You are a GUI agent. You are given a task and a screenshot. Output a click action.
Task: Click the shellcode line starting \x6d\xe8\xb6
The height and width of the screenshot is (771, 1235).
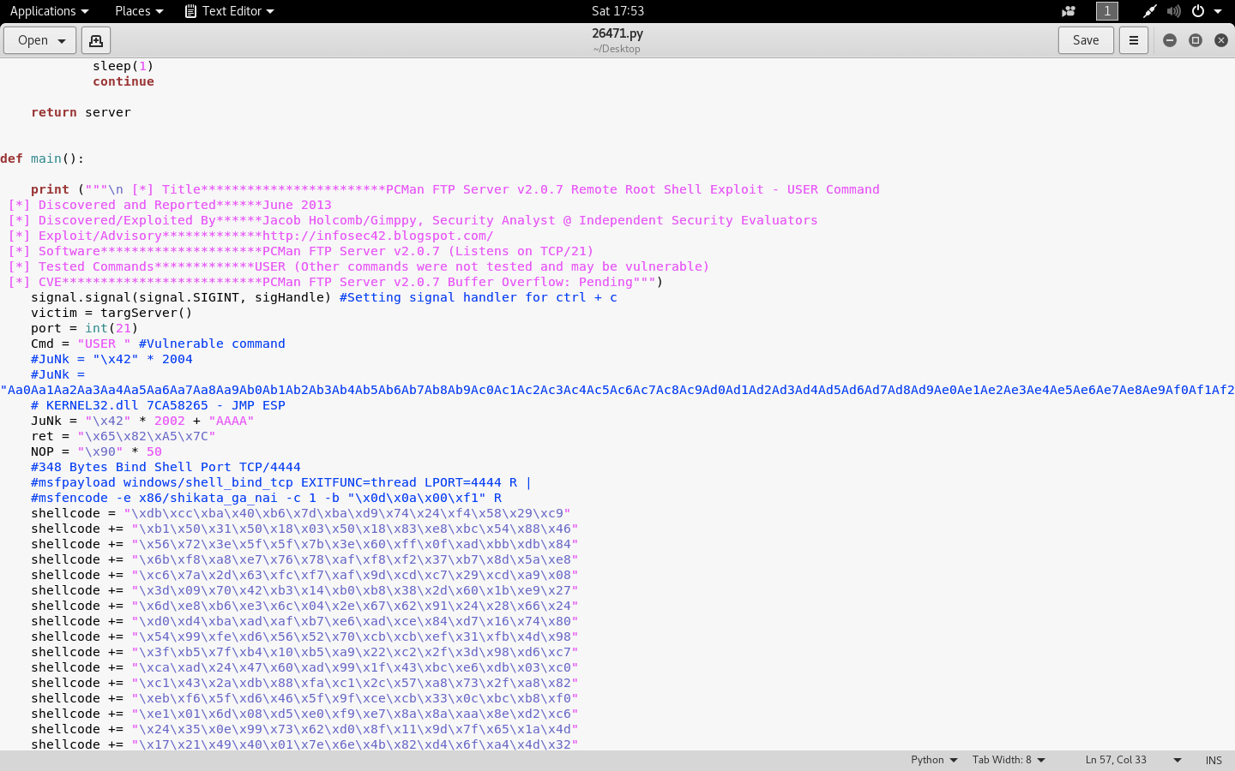(304, 606)
